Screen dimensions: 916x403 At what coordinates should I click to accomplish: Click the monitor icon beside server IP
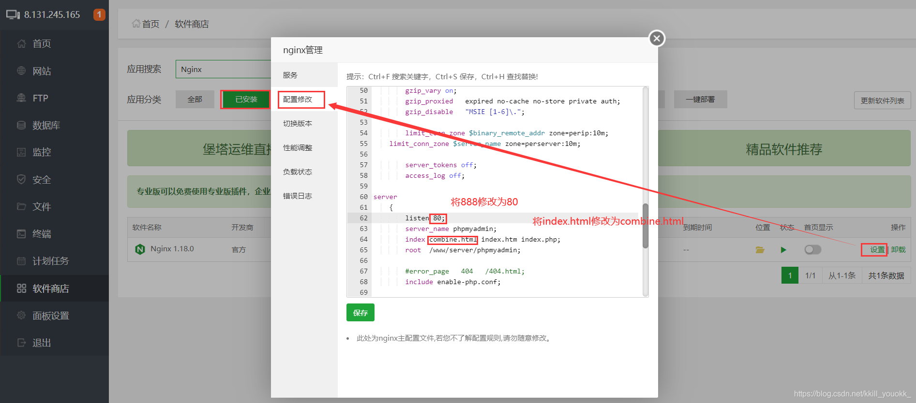(13, 14)
